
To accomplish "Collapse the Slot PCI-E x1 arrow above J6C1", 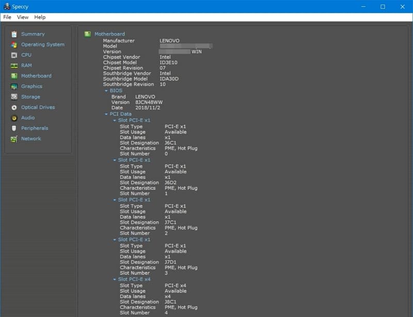I will tap(114, 121).
